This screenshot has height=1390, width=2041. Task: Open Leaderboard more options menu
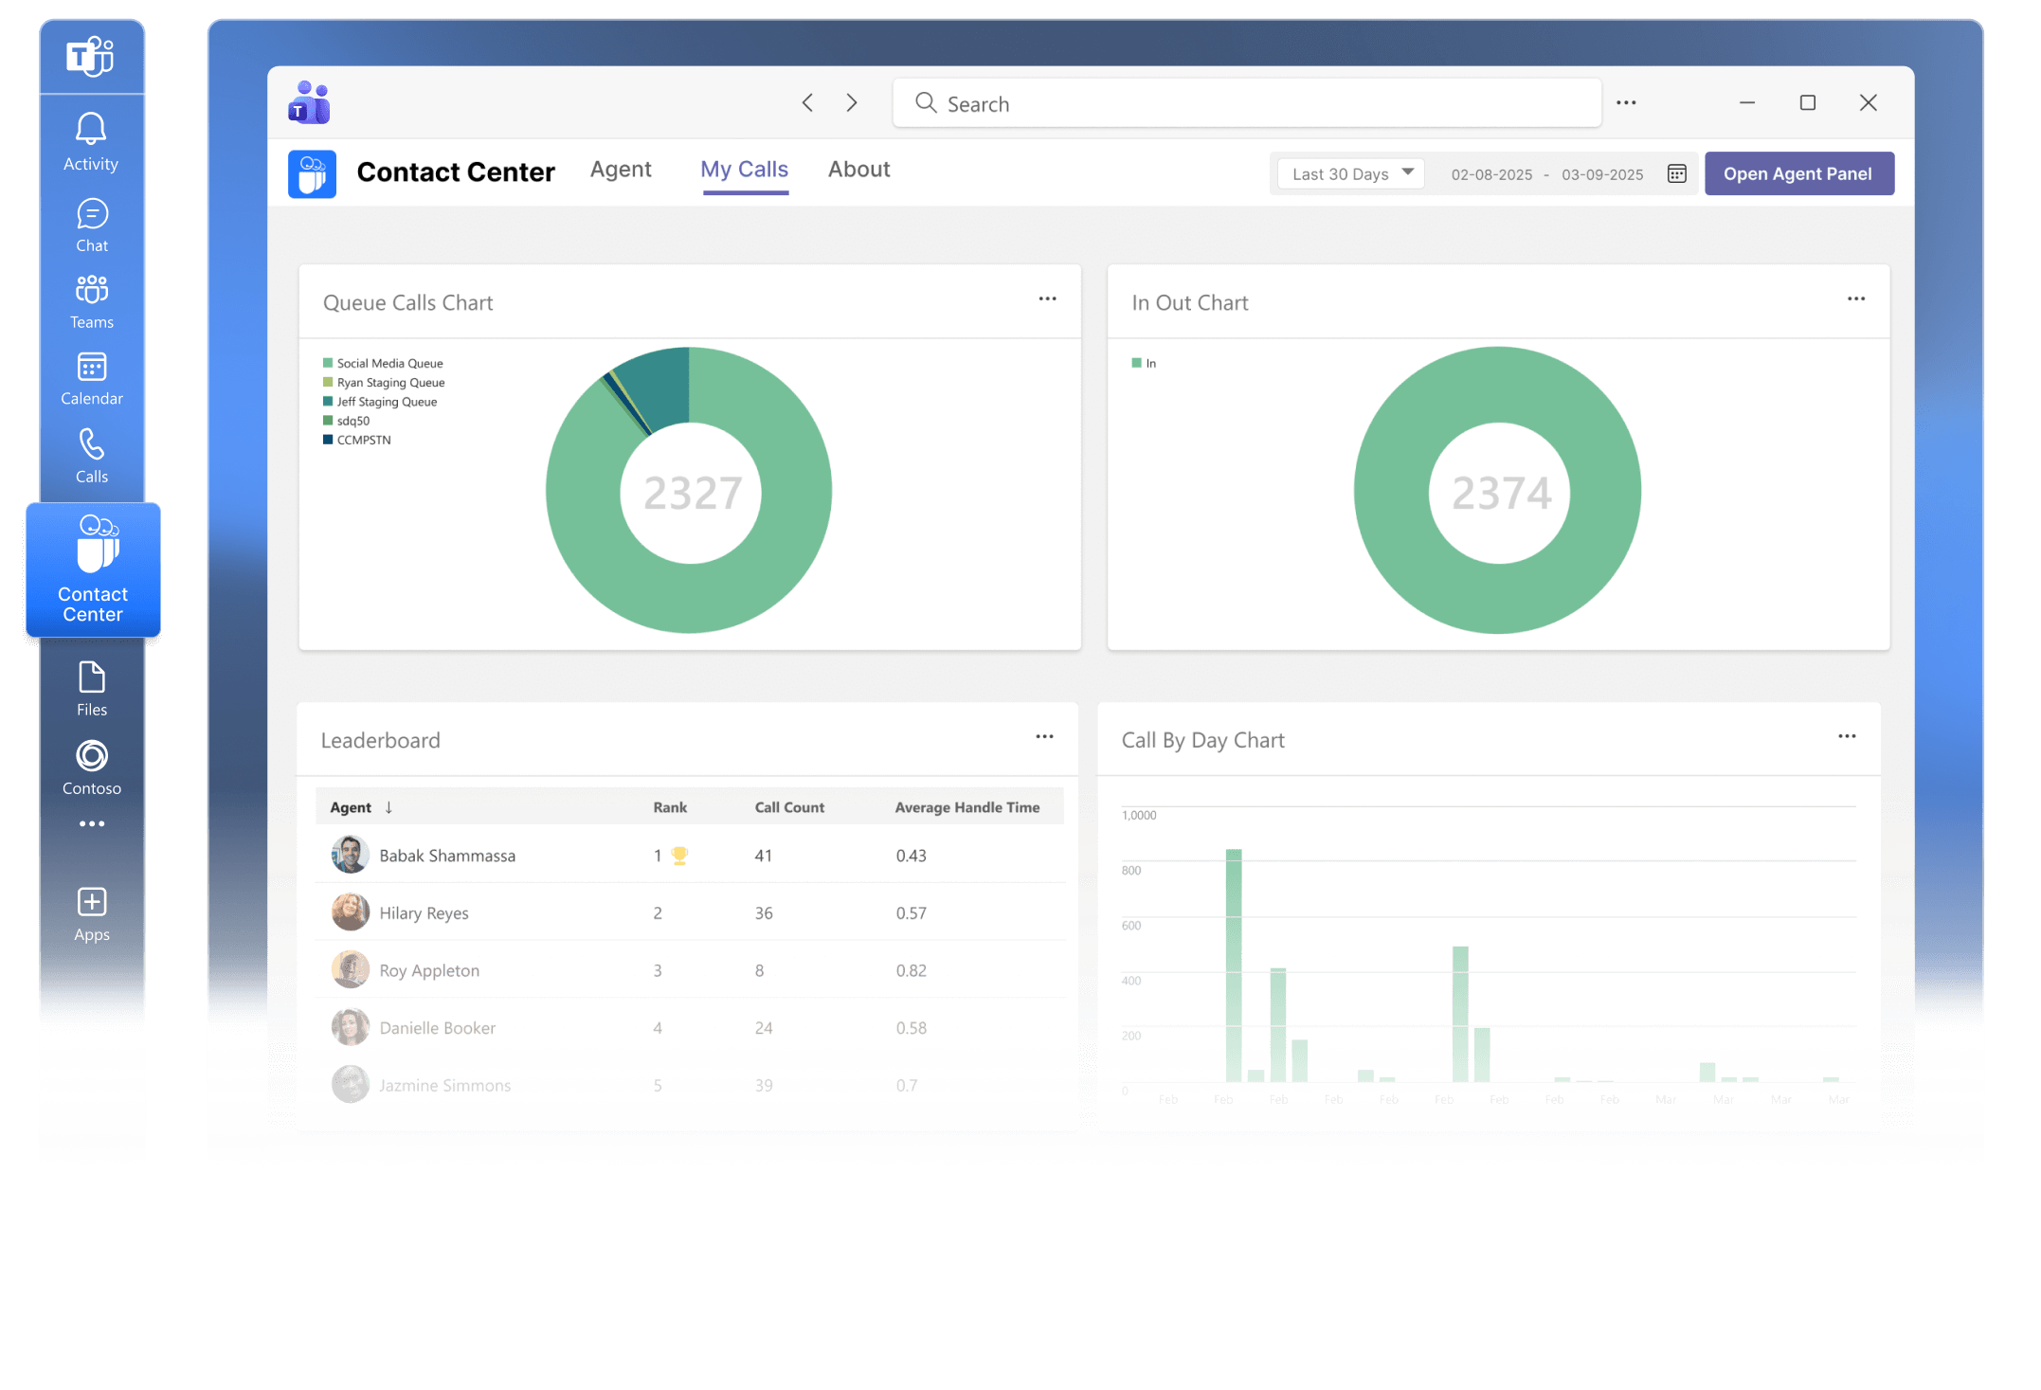[1044, 737]
